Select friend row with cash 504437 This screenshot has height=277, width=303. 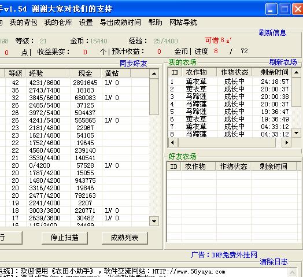[x=75, y=113]
